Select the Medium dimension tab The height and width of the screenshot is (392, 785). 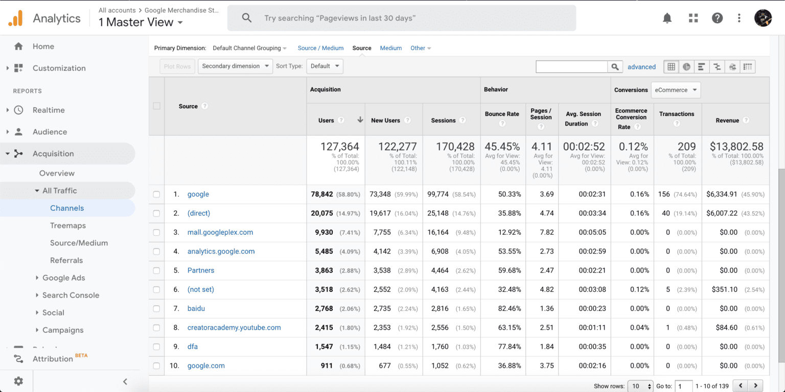[x=390, y=48]
